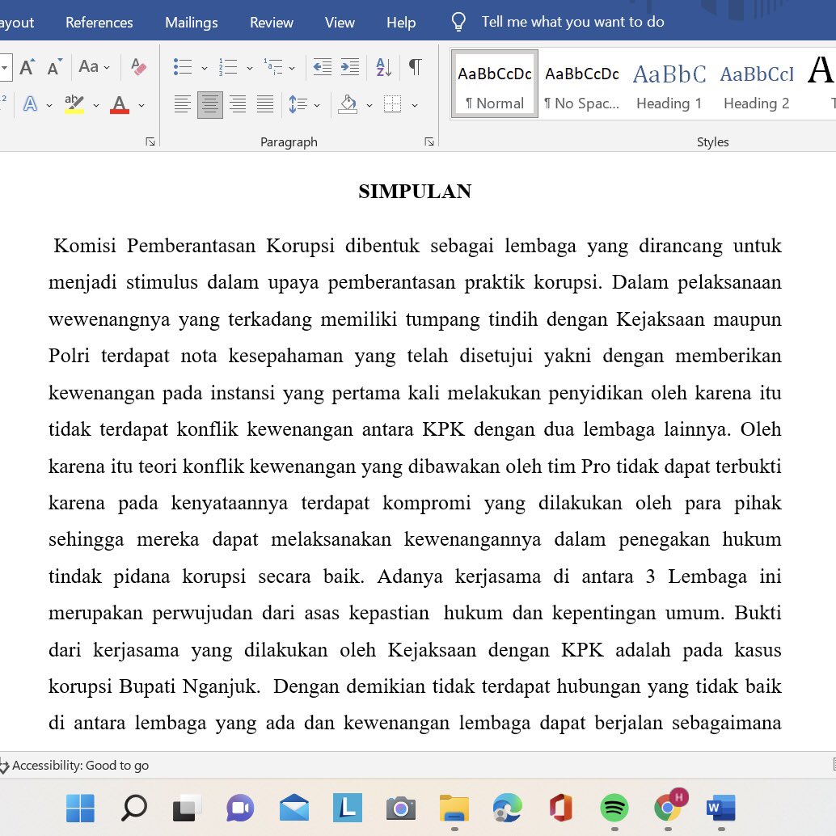Open the Mailings tab
The image size is (836, 836).
point(192,23)
